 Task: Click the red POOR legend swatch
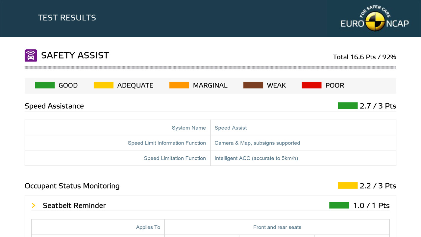[311, 85]
